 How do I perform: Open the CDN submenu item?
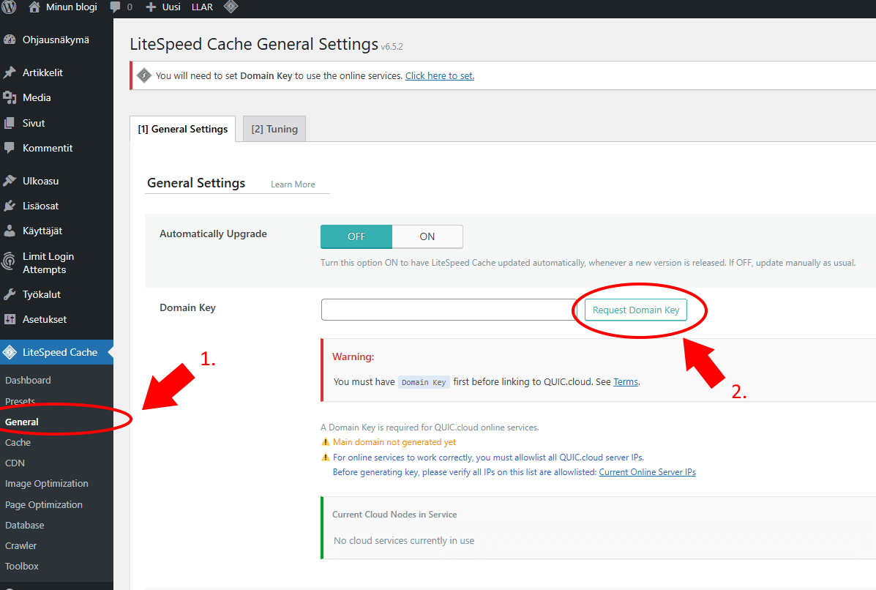(x=15, y=463)
